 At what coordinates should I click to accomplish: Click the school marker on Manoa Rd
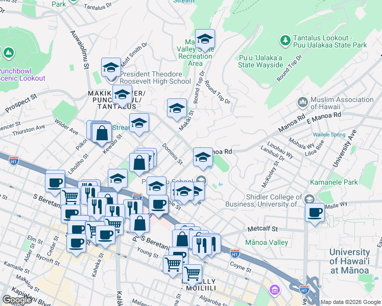pyautogui.click(x=203, y=158)
